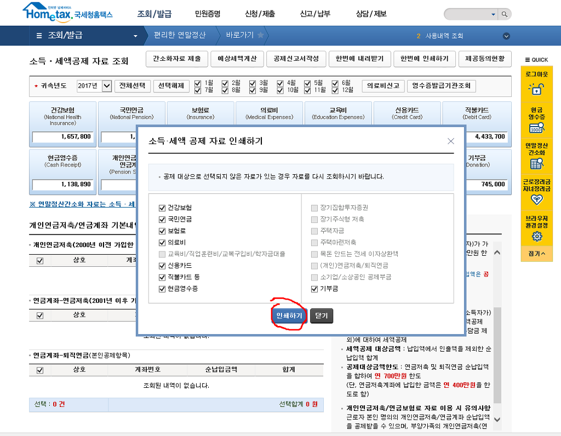Image resolution: width=561 pixels, height=436 pixels.
Task: Select the 건강보험 category card
Action: pos(62,124)
